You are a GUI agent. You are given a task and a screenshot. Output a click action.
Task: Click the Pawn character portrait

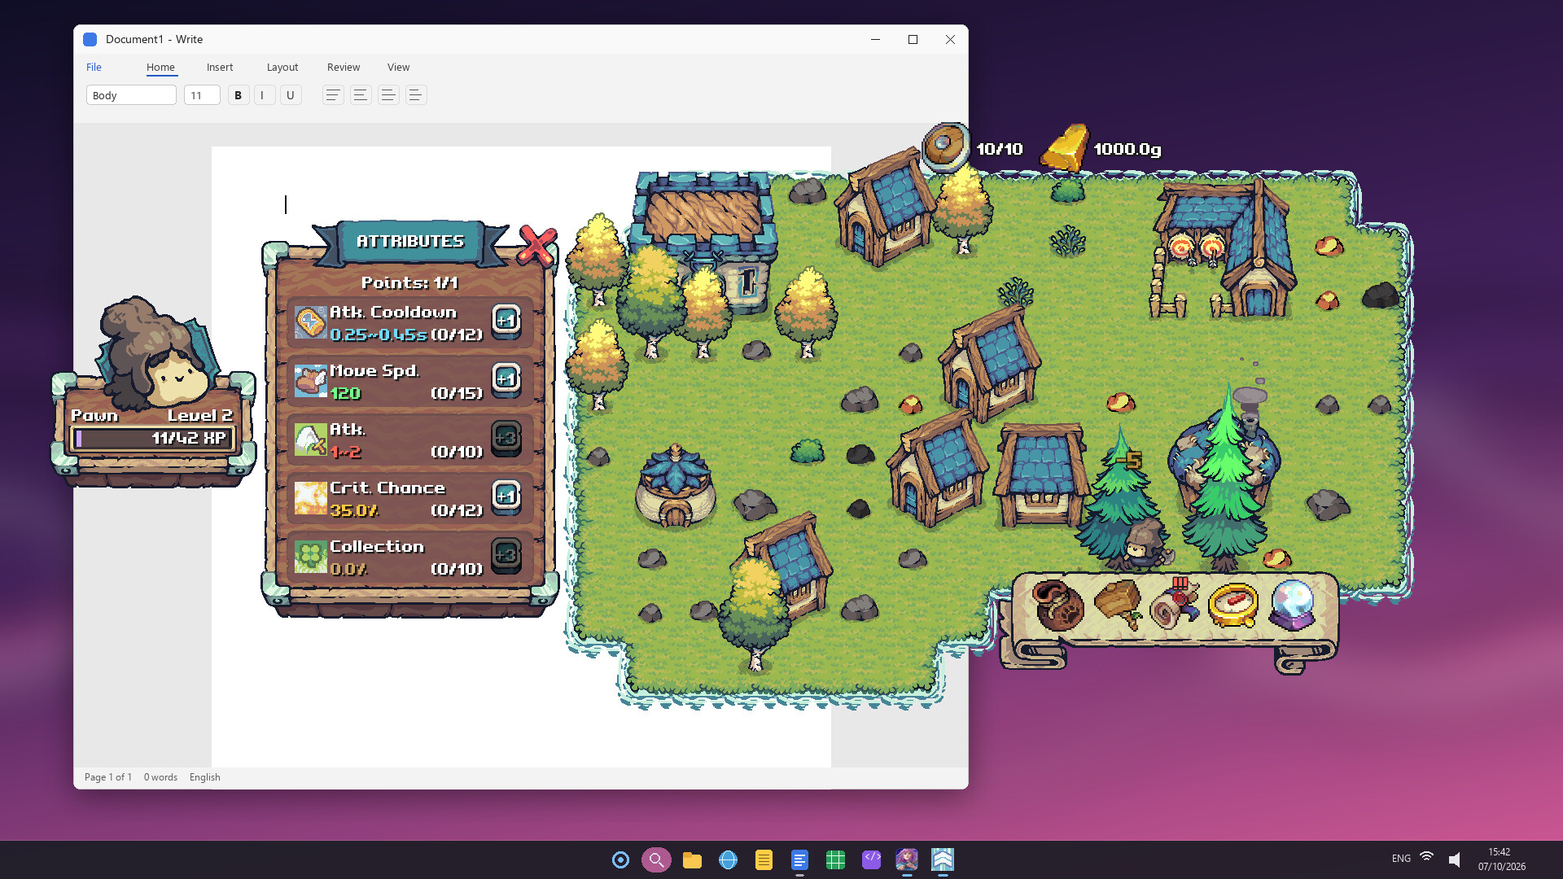159,352
